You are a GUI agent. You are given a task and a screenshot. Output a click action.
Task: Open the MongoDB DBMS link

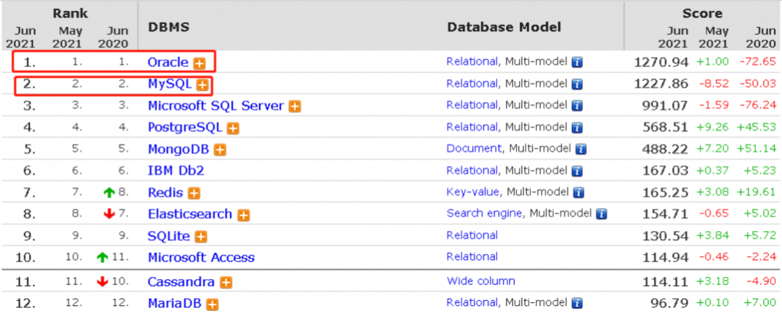(x=178, y=149)
